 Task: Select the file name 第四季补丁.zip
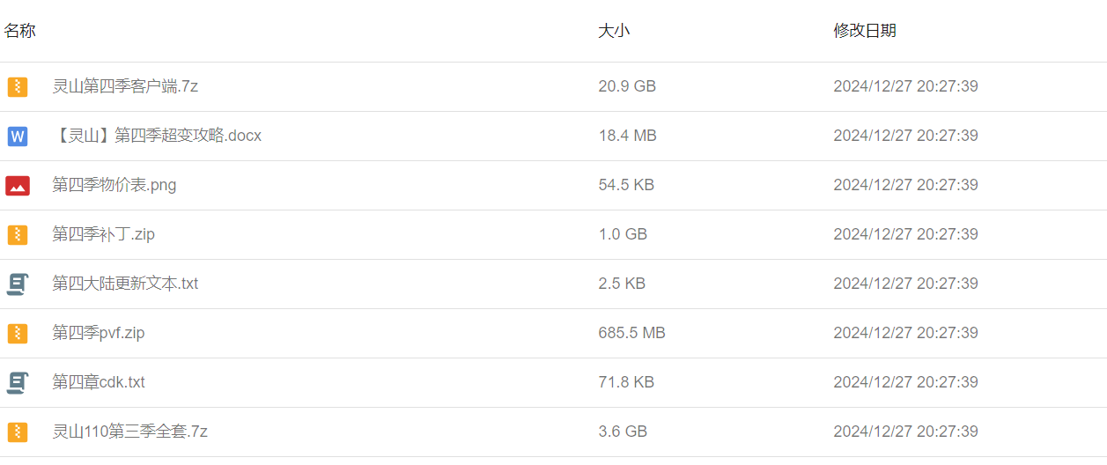click(x=104, y=234)
